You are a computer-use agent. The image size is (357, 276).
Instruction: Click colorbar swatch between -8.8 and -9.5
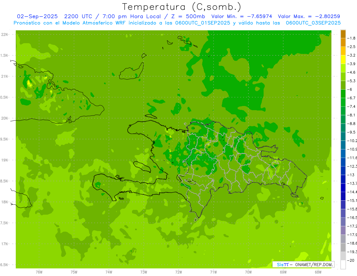pos(343,128)
